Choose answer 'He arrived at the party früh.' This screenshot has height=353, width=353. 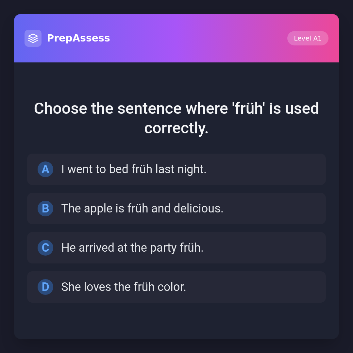(x=132, y=248)
